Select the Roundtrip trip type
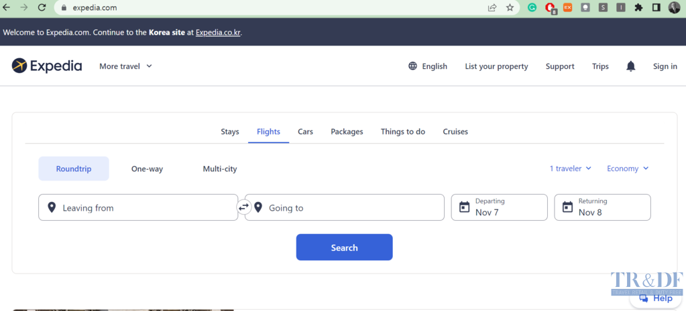686x311 pixels. [x=74, y=169]
